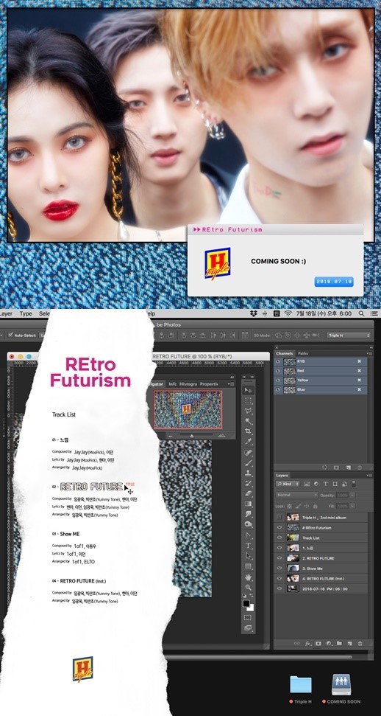This screenshot has width=381, height=716.
Task: Click the black foreground color swatch
Action: pyautogui.click(x=246, y=603)
